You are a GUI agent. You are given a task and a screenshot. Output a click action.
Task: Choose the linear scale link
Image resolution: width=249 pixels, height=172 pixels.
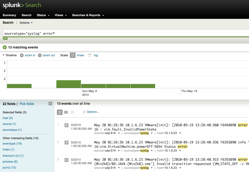tap(80, 55)
